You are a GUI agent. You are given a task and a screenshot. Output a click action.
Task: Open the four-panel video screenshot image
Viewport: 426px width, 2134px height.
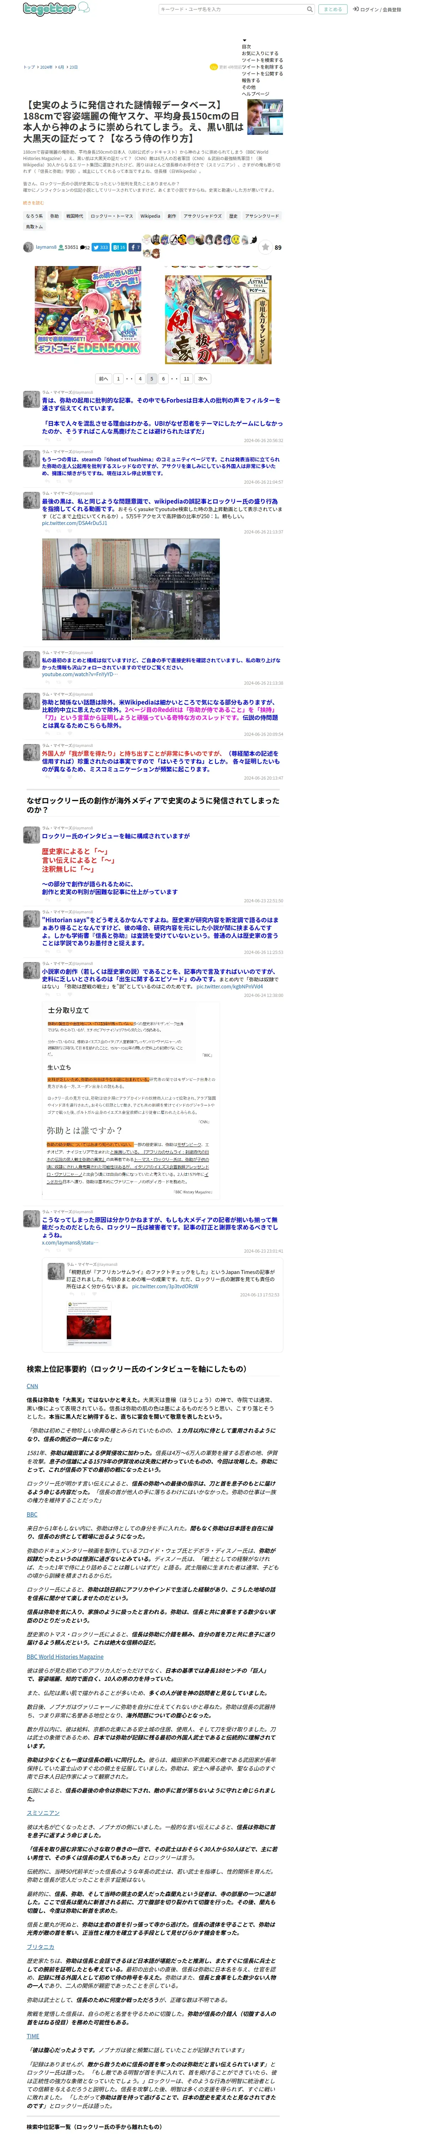tap(131, 589)
